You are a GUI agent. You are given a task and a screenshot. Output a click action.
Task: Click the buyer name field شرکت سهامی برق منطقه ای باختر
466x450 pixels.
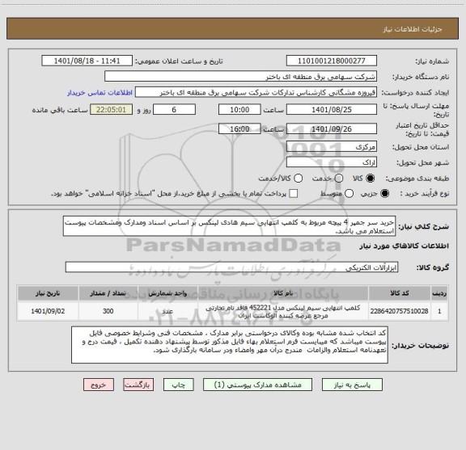(241, 77)
